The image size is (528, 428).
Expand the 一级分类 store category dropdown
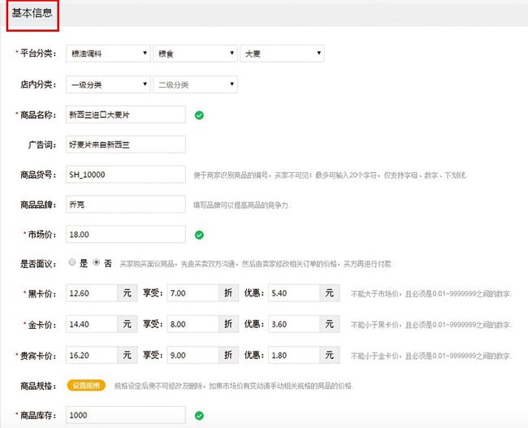(108, 84)
